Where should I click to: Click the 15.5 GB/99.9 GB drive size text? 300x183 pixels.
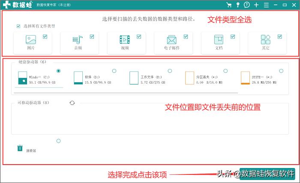[98, 82]
